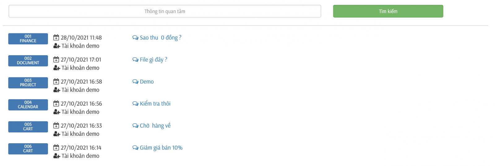Click the 005 CART badge
The height and width of the screenshot is (166, 495).
(x=28, y=127)
